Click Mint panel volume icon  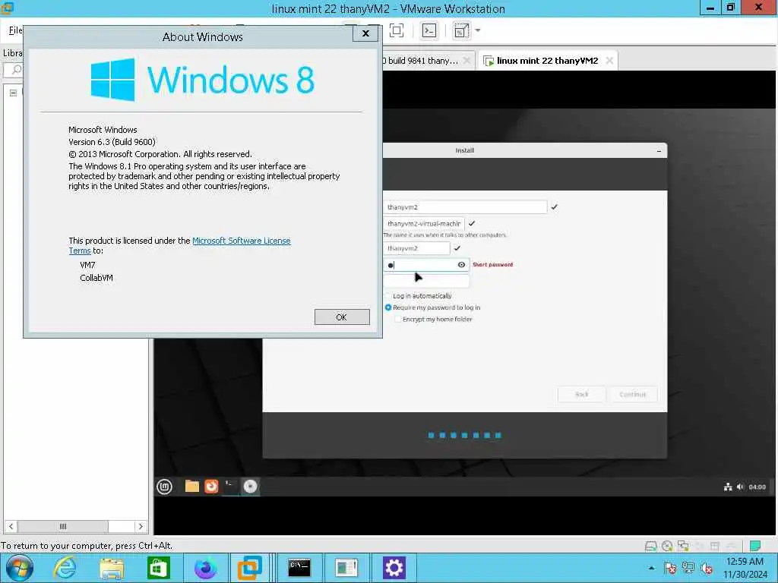[x=740, y=487]
